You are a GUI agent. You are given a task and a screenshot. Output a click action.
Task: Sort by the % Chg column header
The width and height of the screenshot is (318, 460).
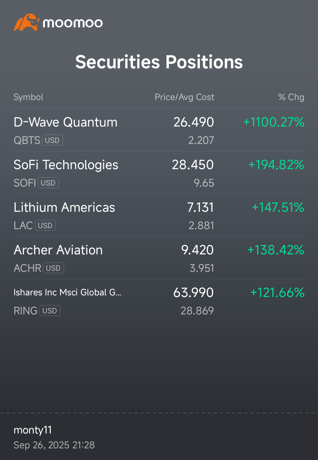[291, 97]
